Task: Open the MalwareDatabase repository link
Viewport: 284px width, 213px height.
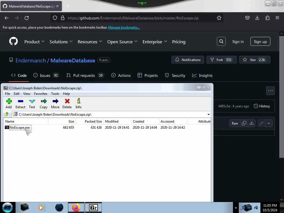Action: click(x=73, y=60)
